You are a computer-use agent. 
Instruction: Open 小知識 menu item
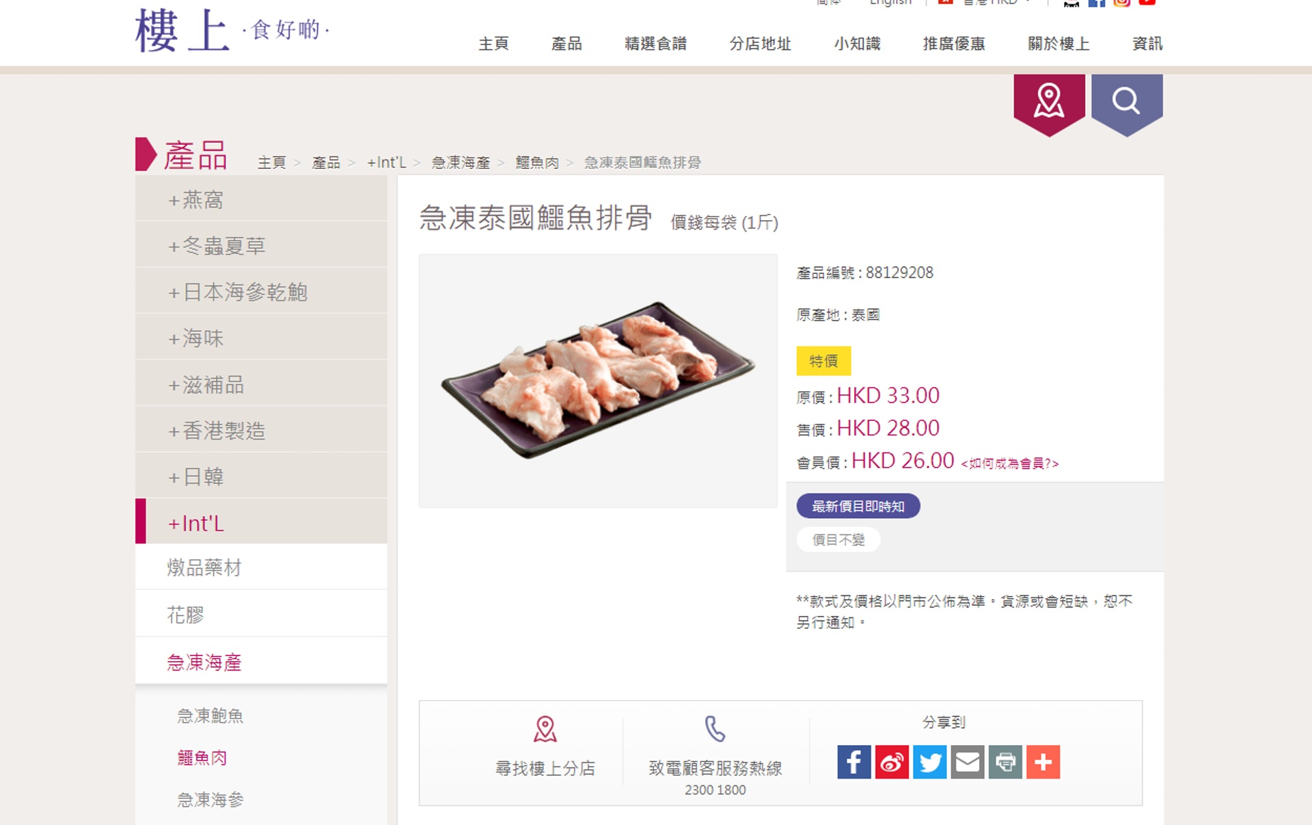pos(857,44)
